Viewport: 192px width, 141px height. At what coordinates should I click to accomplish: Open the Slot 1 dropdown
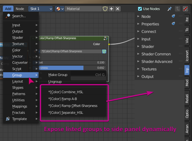(40, 9)
